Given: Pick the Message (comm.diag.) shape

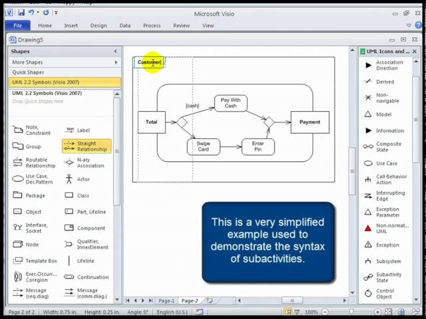Looking at the screenshot, I should pos(86,293).
